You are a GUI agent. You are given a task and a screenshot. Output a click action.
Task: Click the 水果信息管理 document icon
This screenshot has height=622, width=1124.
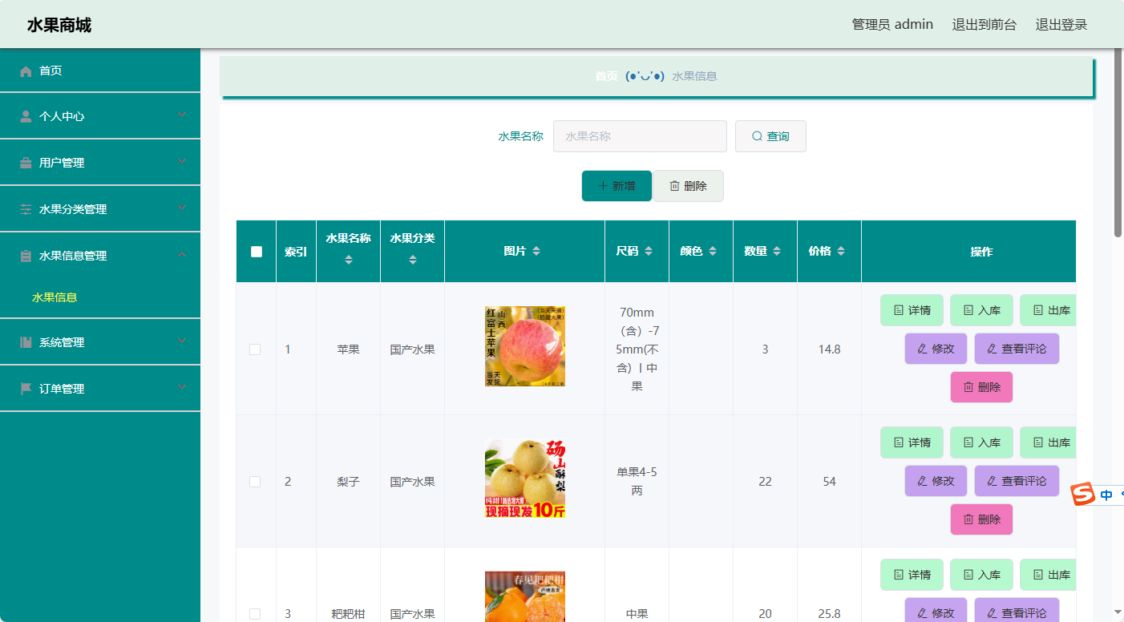(26, 254)
